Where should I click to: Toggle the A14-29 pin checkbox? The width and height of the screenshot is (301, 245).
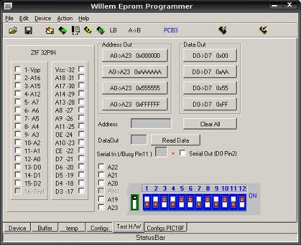click(x=81, y=93)
